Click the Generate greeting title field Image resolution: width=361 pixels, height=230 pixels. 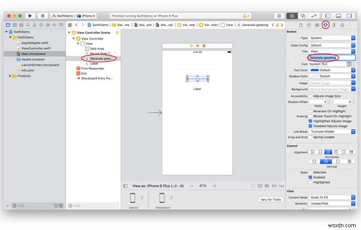coord(332,58)
